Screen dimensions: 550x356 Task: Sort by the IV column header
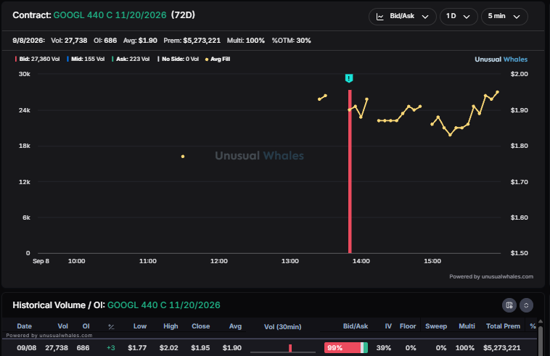(388, 326)
